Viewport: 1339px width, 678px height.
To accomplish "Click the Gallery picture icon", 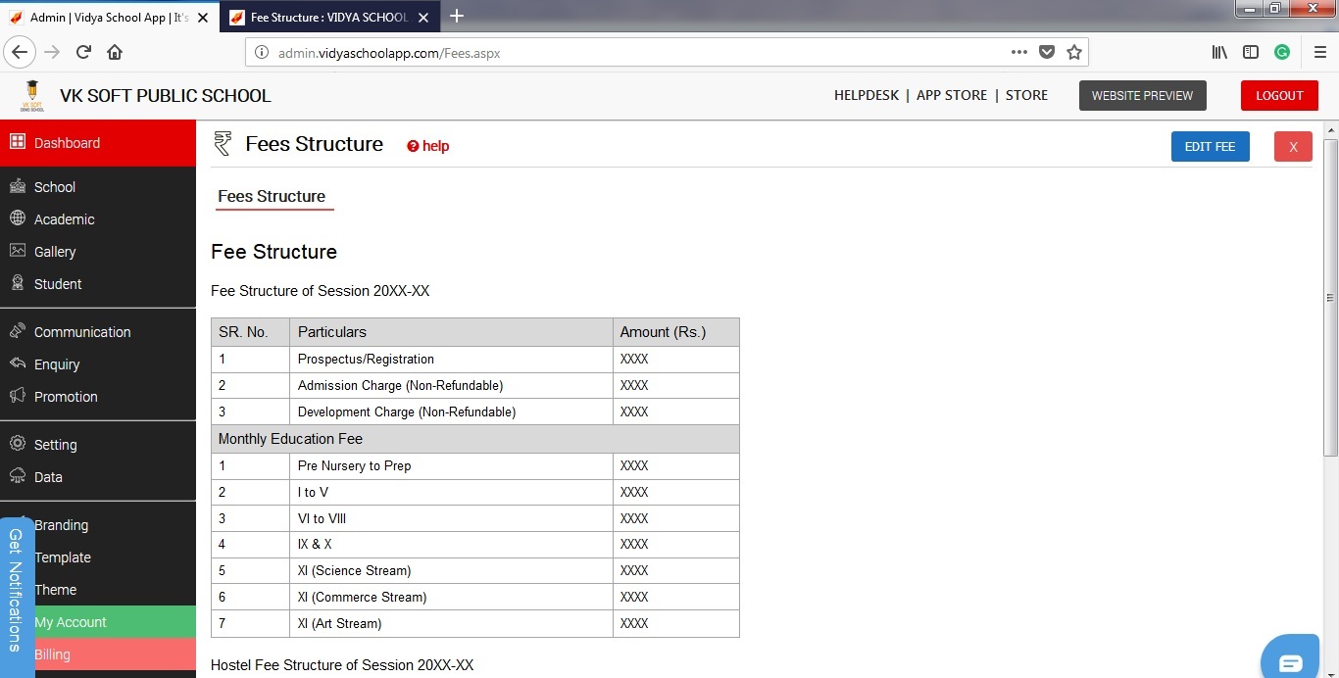I will [x=17, y=251].
